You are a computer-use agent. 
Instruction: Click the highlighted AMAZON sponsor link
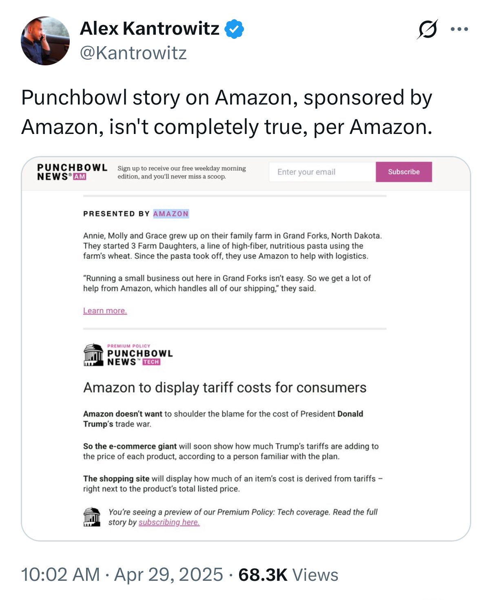coord(171,214)
